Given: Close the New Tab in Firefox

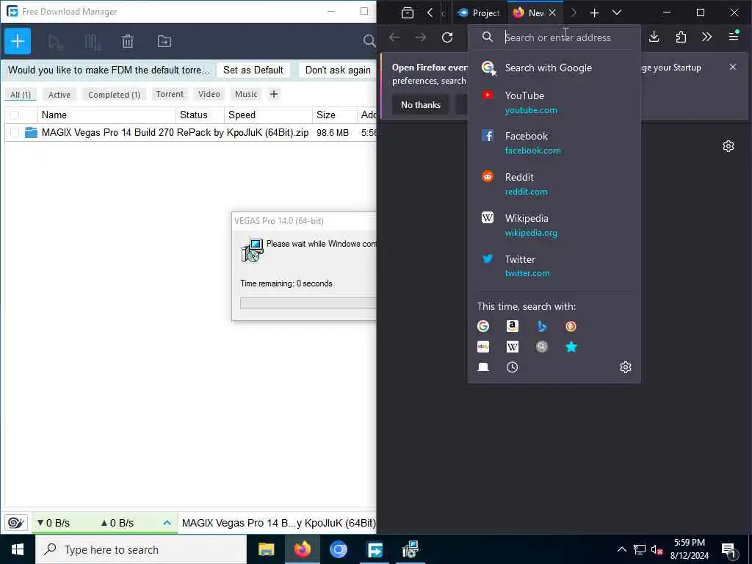Looking at the screenshot, I should coord(552,13).
